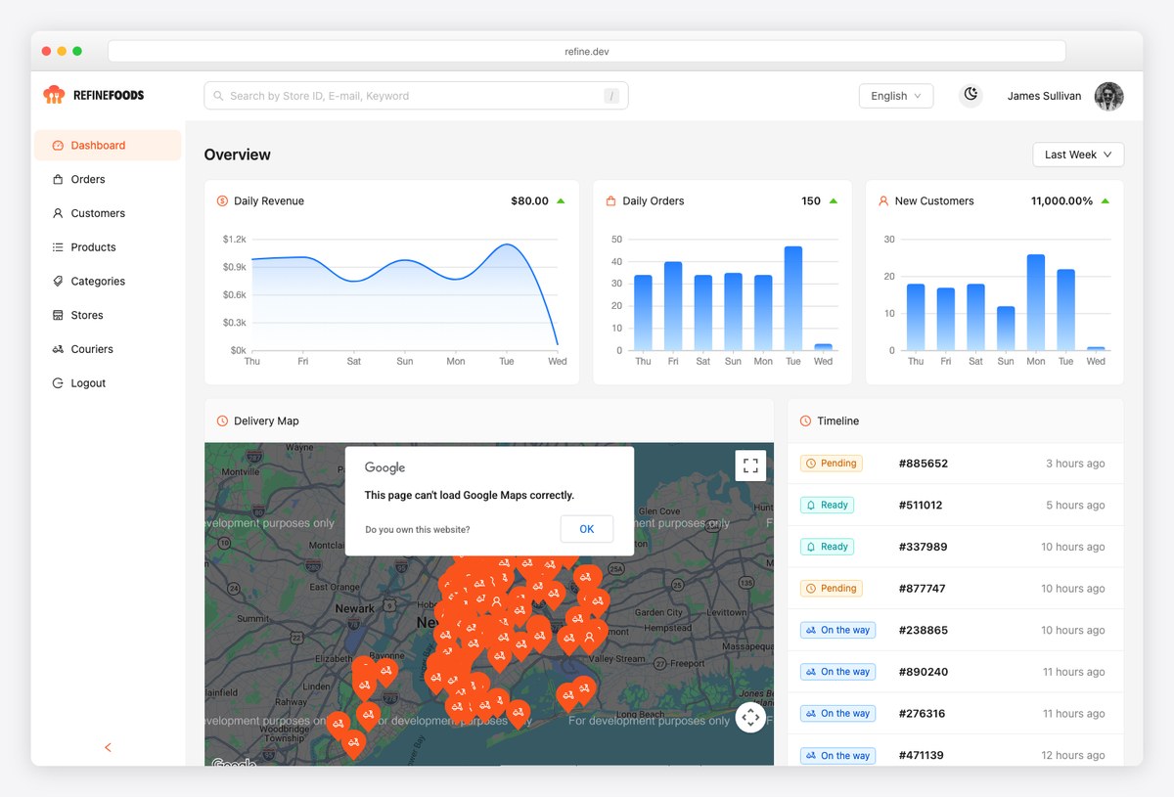Open the Couriers menu item
Viewport: 1174px width, 797px height.
(108, 349)
